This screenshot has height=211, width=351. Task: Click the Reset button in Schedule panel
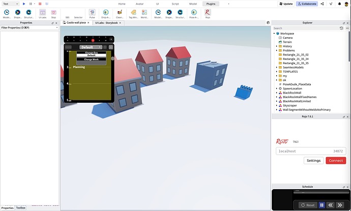pos(308,205)
